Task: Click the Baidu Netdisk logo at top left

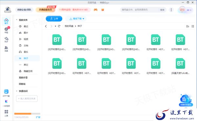Action: coord(8,10)
